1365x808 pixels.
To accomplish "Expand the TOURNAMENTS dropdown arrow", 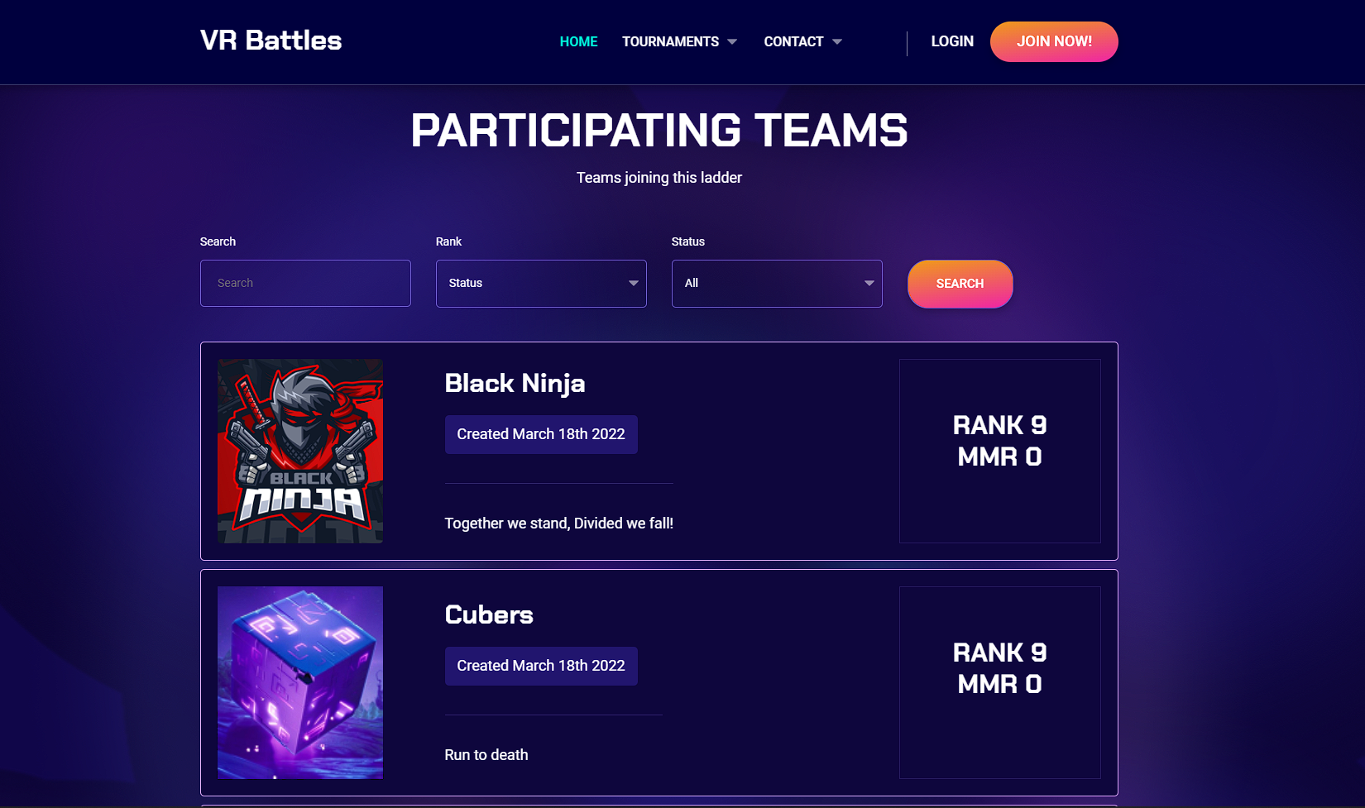I will tap(732, 42).
